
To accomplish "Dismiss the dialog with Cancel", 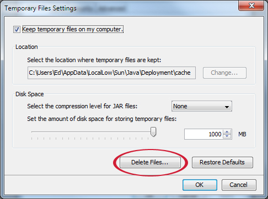I will coord(239,185).
